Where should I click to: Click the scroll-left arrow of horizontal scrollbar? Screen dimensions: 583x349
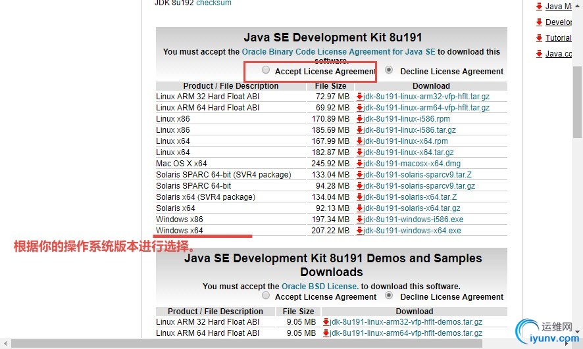click(5, 344)
